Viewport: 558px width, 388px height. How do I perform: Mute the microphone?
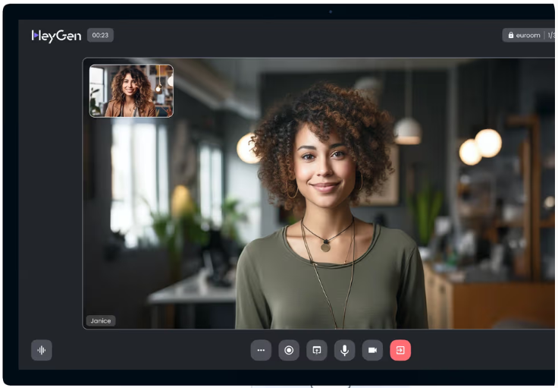point(345,350)
